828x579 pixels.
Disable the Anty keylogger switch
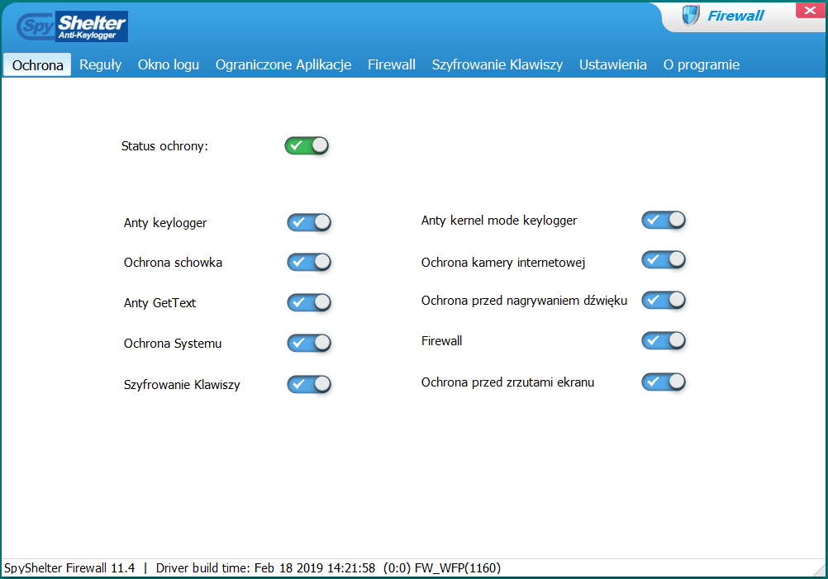(x=309, y=222)
